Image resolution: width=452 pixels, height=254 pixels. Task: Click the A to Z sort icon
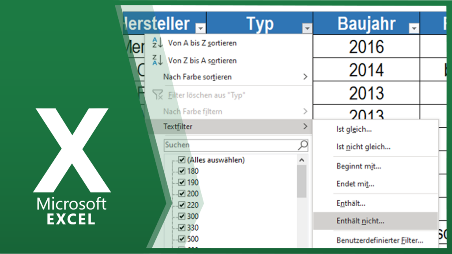click(158, 43)
